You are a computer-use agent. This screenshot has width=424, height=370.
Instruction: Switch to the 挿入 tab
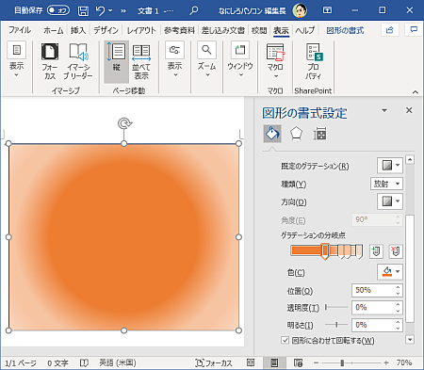pos(78,30)
